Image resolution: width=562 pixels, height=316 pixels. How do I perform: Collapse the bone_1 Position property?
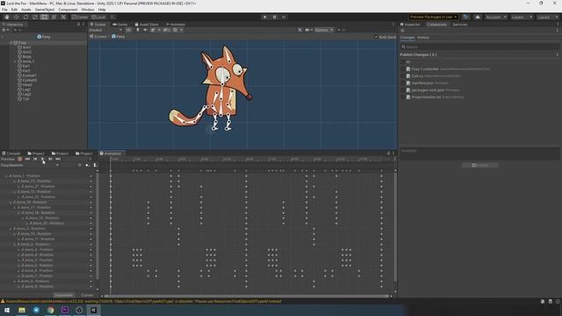pyautogui.click(x=6, y=176)
